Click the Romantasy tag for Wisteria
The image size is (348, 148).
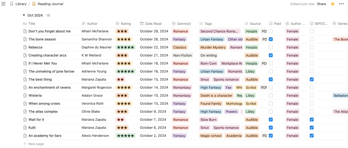[182, 96]
